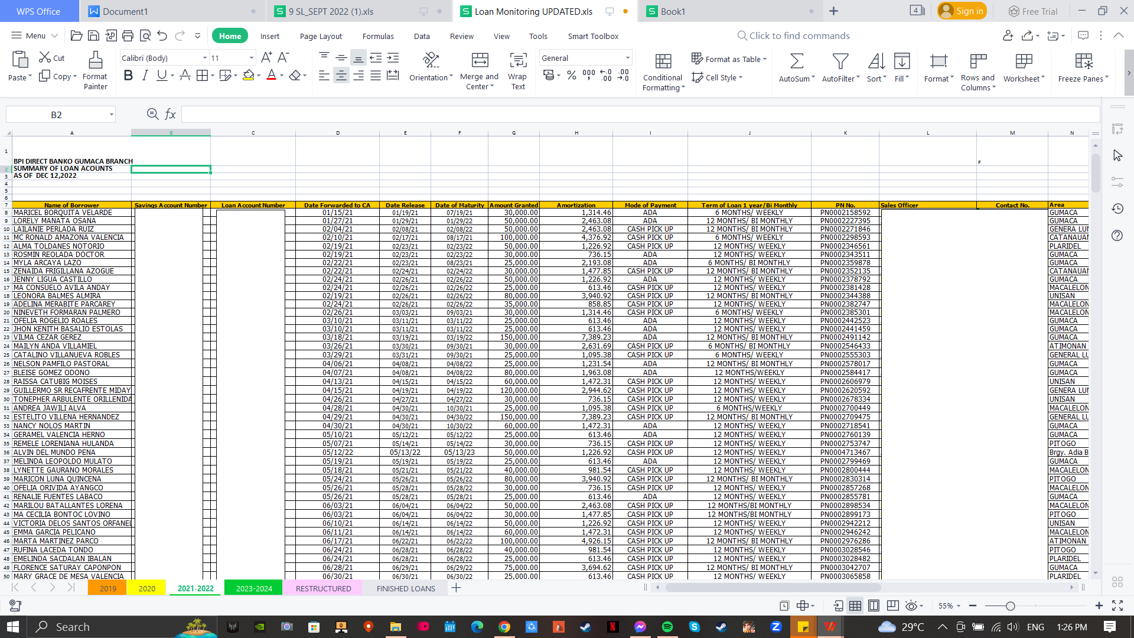The height and width of the screenshot is (638, 1134).
Task: Open the font name dropdown
Action: pyautogui.click(x=204, y=58)
